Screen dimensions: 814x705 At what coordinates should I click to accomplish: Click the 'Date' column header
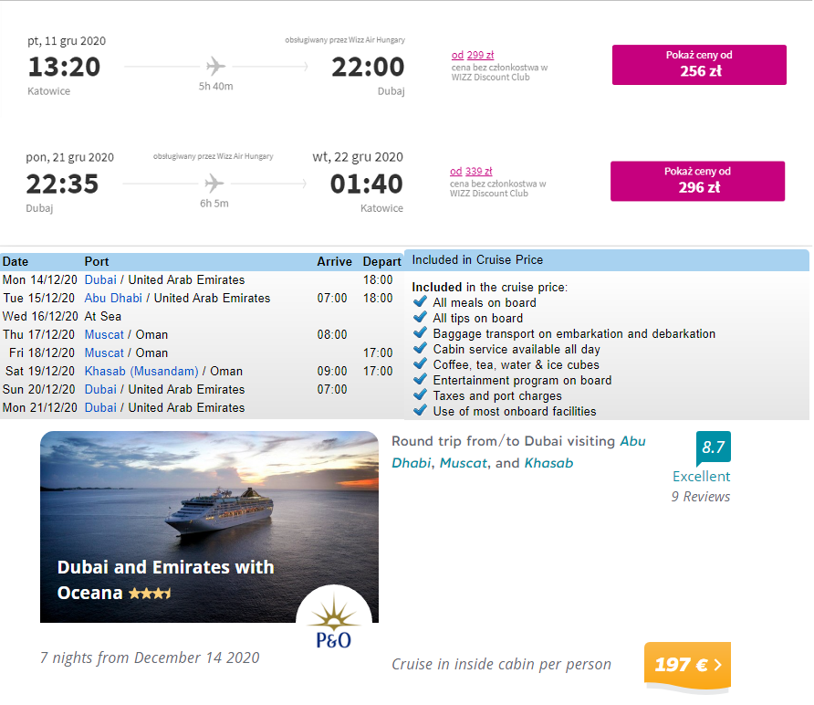tap(16, 262)
